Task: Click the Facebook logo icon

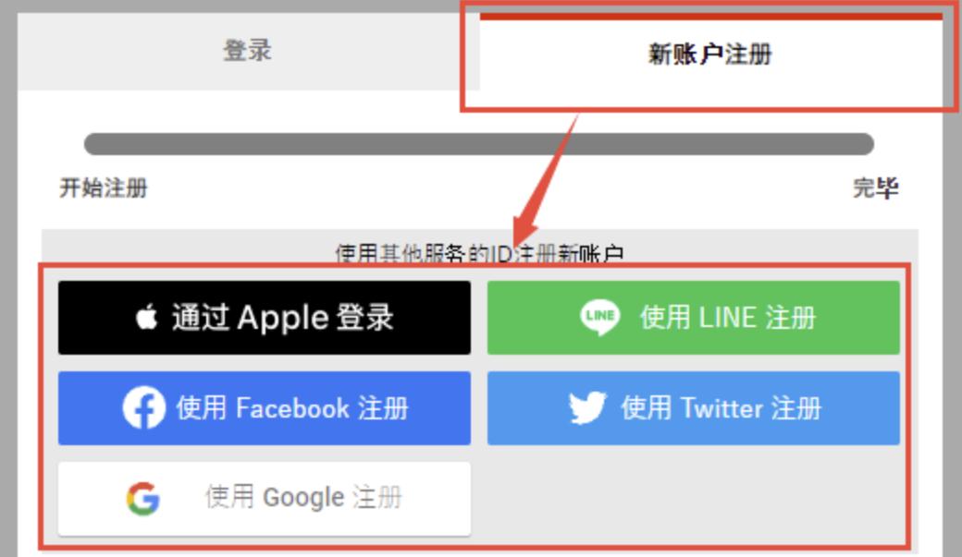Action: point(143,407)
